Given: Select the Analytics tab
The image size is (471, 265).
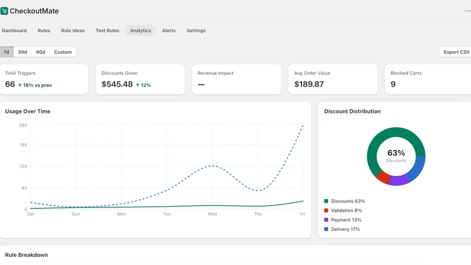Looking at the screenshot, I should point(141,31).
